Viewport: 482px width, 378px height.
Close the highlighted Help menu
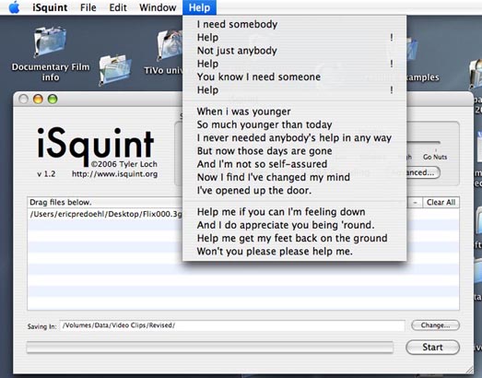(199, 7)
